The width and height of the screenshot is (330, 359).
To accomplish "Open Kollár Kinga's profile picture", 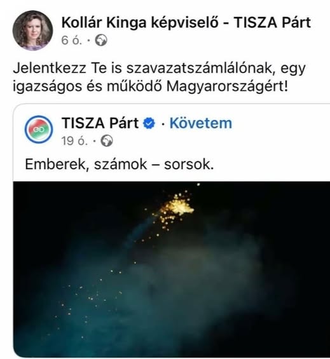I will [32, 30].
